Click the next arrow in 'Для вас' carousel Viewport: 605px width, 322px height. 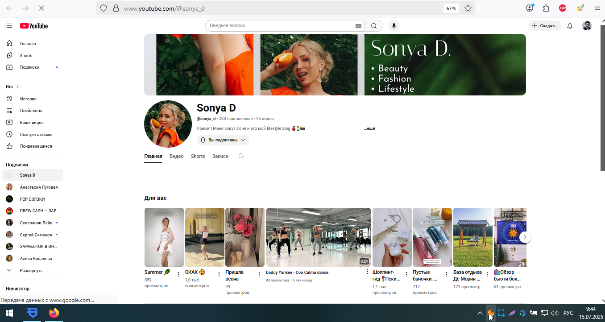(x=526, y=237)
